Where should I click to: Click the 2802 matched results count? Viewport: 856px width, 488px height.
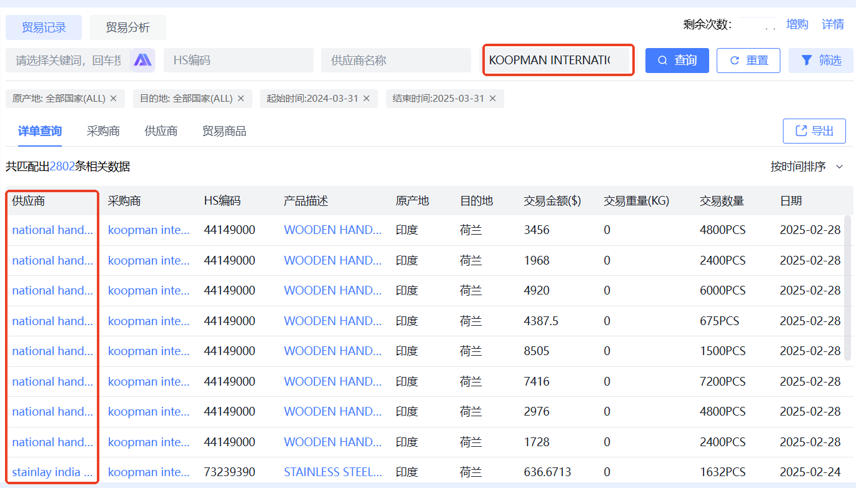point(62,167)
